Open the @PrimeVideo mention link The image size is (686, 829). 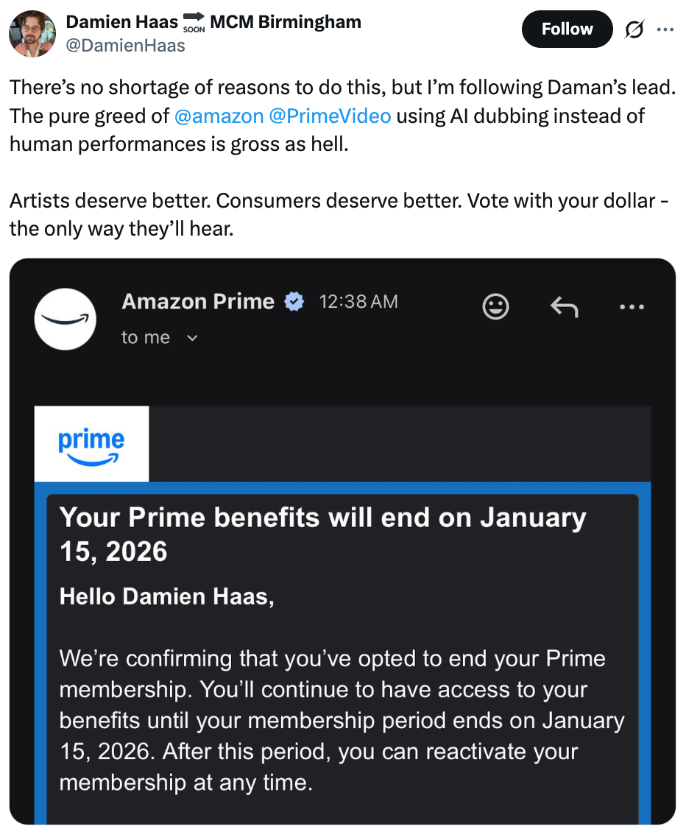(x=330, y=116)
